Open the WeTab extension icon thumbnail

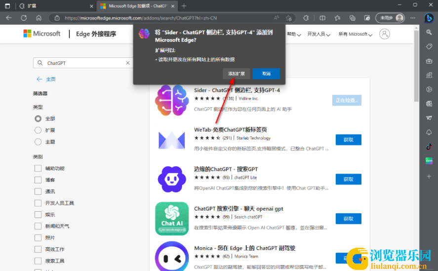coord(172,140)
